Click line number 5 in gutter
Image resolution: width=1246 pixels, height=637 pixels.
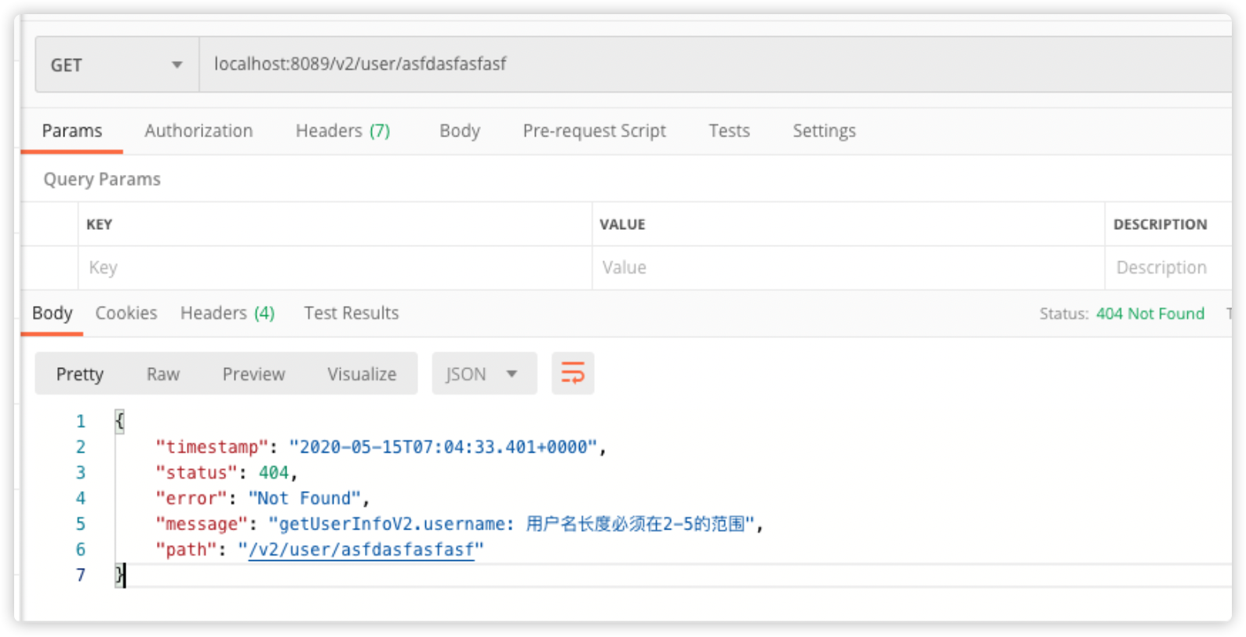81,524
